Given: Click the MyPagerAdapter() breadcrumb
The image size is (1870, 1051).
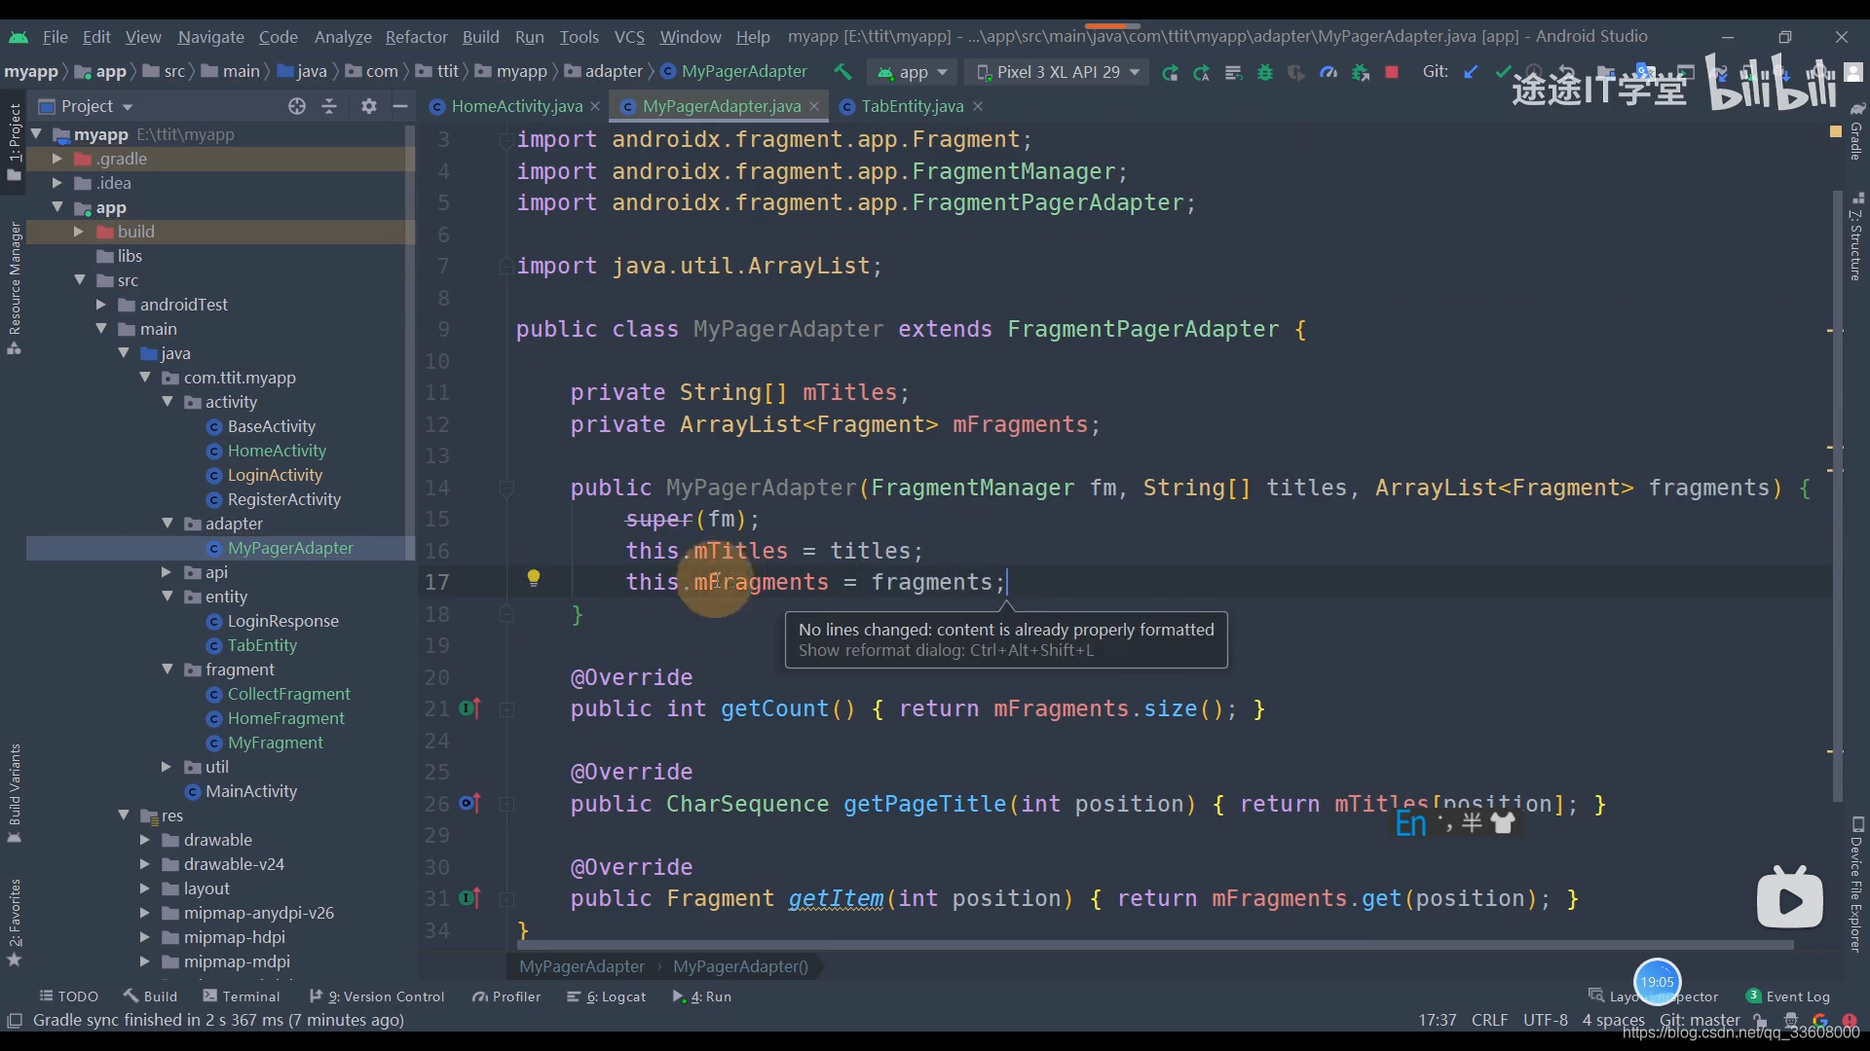Looking at the screenshot, I should 740,966.
